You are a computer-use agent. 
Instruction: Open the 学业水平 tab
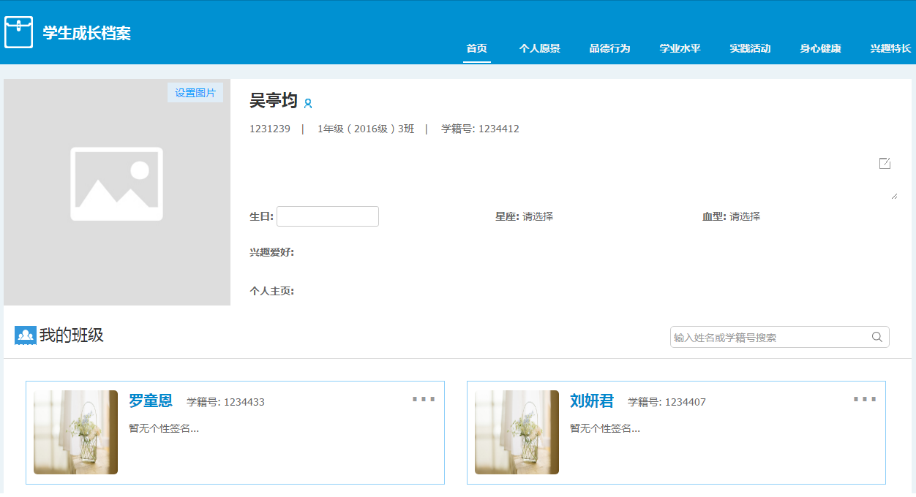(x=680, y=48)
